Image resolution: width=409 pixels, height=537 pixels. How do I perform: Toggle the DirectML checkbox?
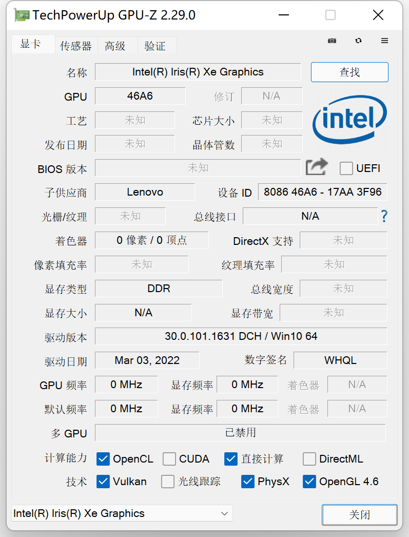pos(309,459)
